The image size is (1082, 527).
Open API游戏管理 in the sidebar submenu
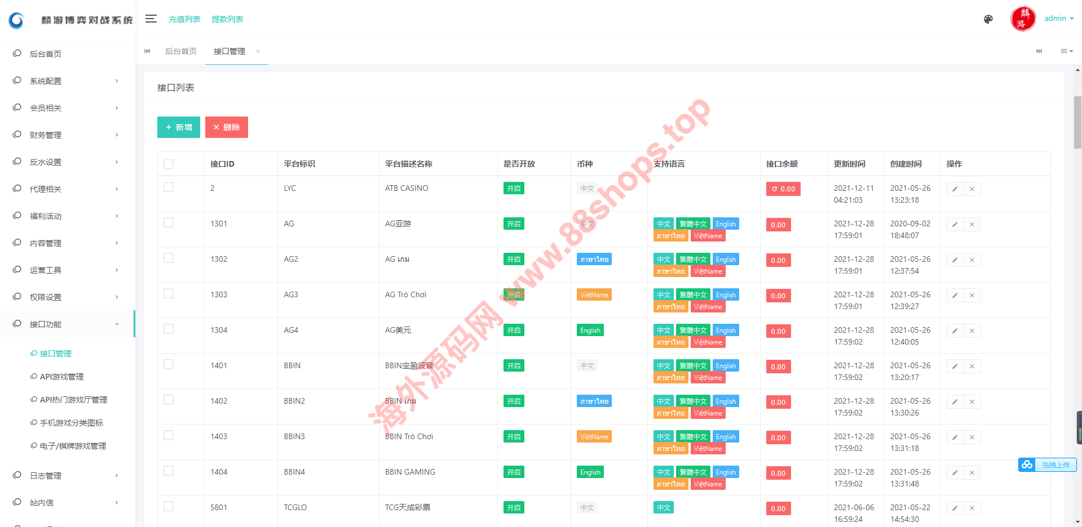pyautogui.click(x=61, y=377)
